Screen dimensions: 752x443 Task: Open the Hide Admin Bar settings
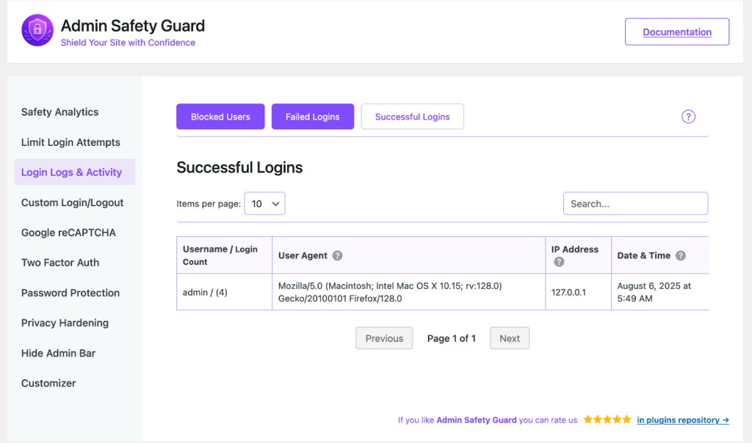click(x=58, y=353)
